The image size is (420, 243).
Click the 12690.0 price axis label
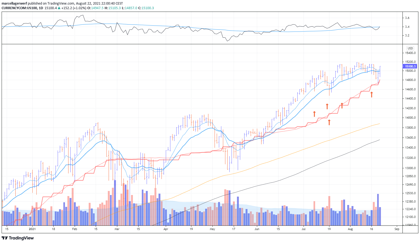coord(410,184)
